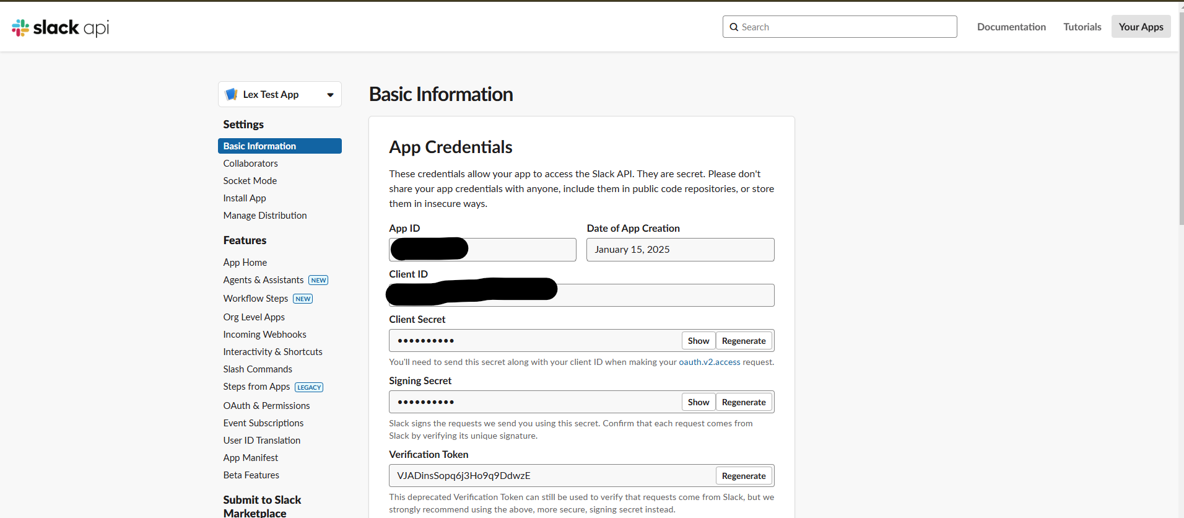Click the Slack API logo
This screenshot has height=518, width=1184.
coord(60,27)
